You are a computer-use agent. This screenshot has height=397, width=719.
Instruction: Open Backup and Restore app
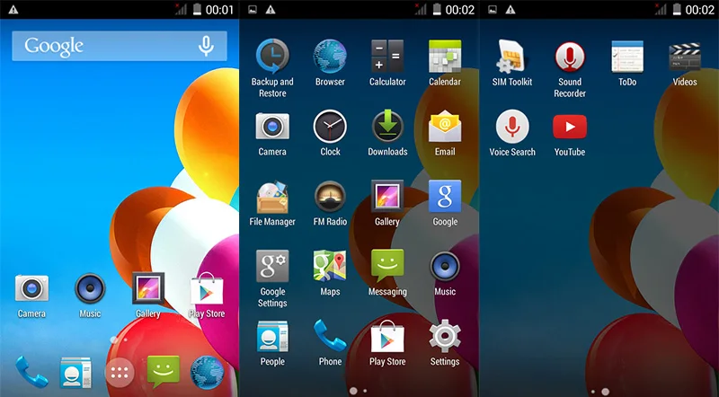click(272, 57)
